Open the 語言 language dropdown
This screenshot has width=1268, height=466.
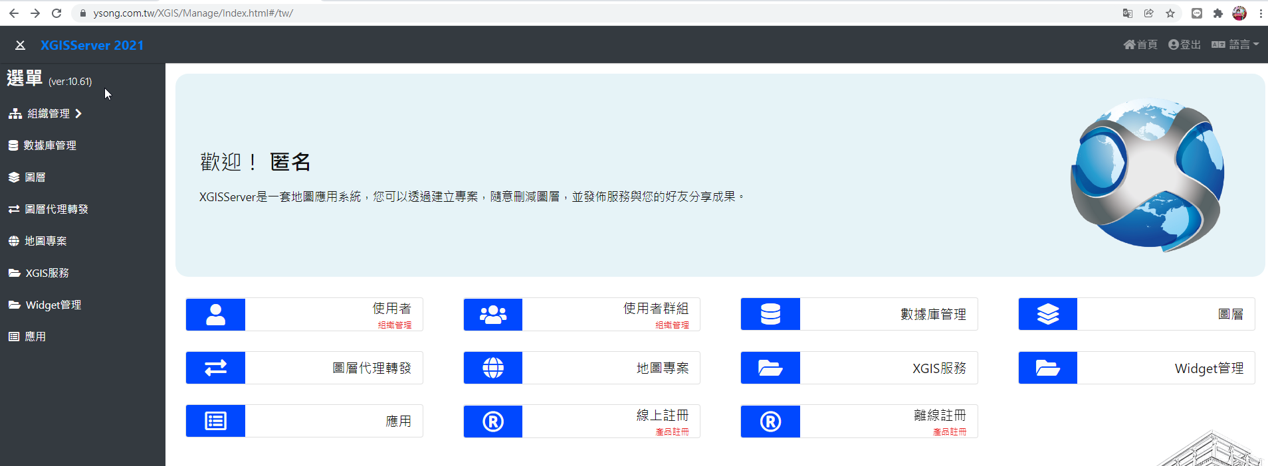[x=1235, y=44]
